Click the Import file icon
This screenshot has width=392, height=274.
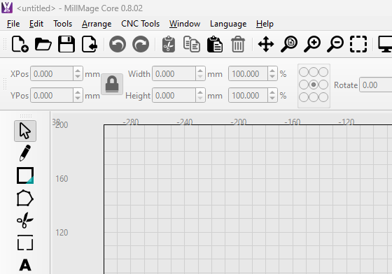(x=90, y=44)
